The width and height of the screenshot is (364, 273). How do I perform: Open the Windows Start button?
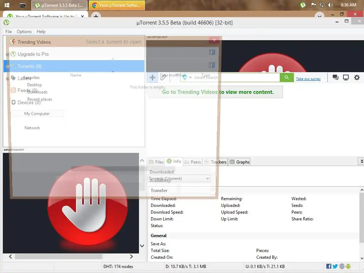[x=7, y=5]
